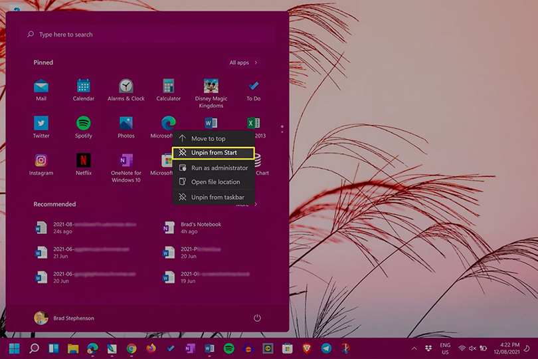Click the pinned Microsoft Edge icon

pos(168,123)
